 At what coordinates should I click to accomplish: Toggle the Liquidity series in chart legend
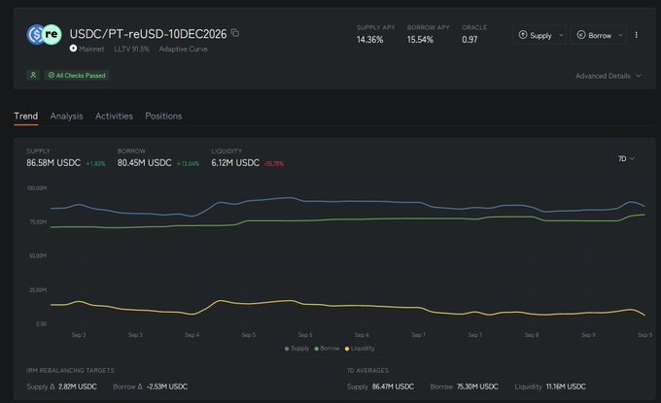coord(360,349)
